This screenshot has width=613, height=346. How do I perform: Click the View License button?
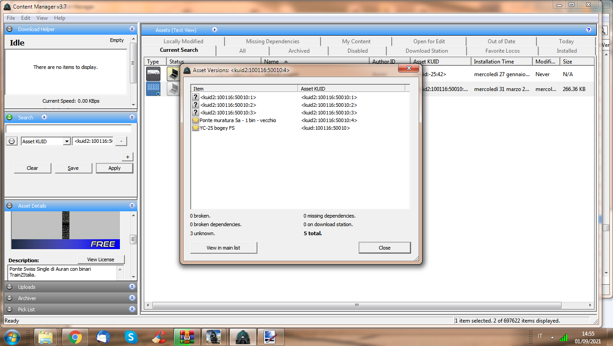101,259
